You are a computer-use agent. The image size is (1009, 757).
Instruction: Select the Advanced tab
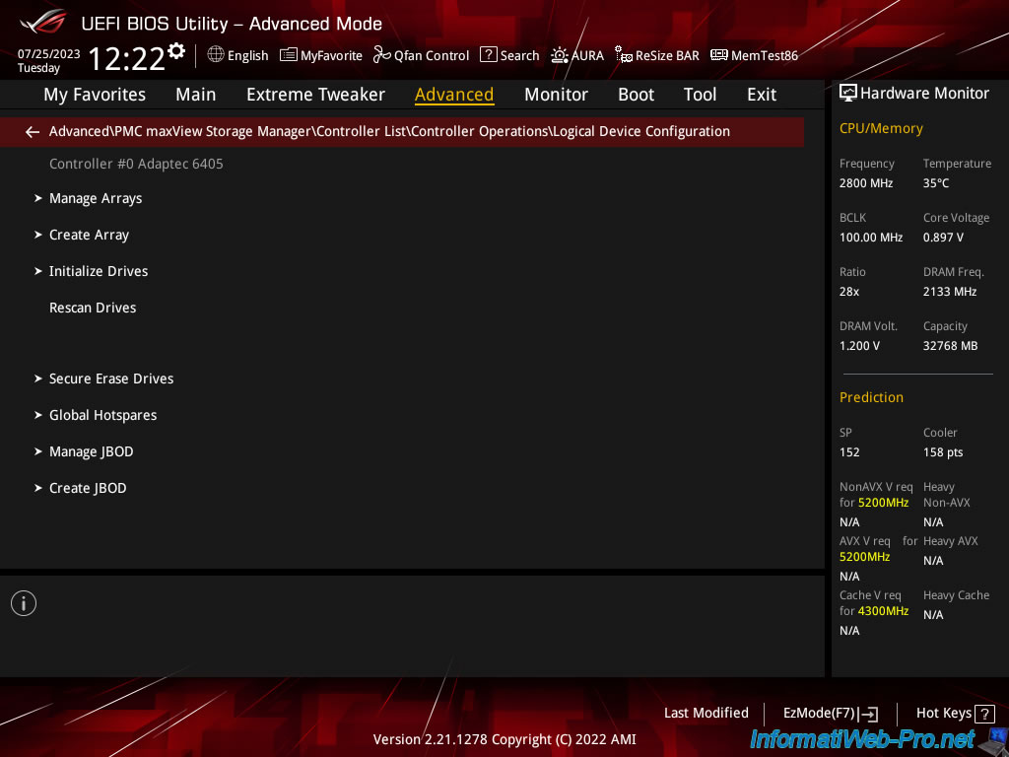454,95
